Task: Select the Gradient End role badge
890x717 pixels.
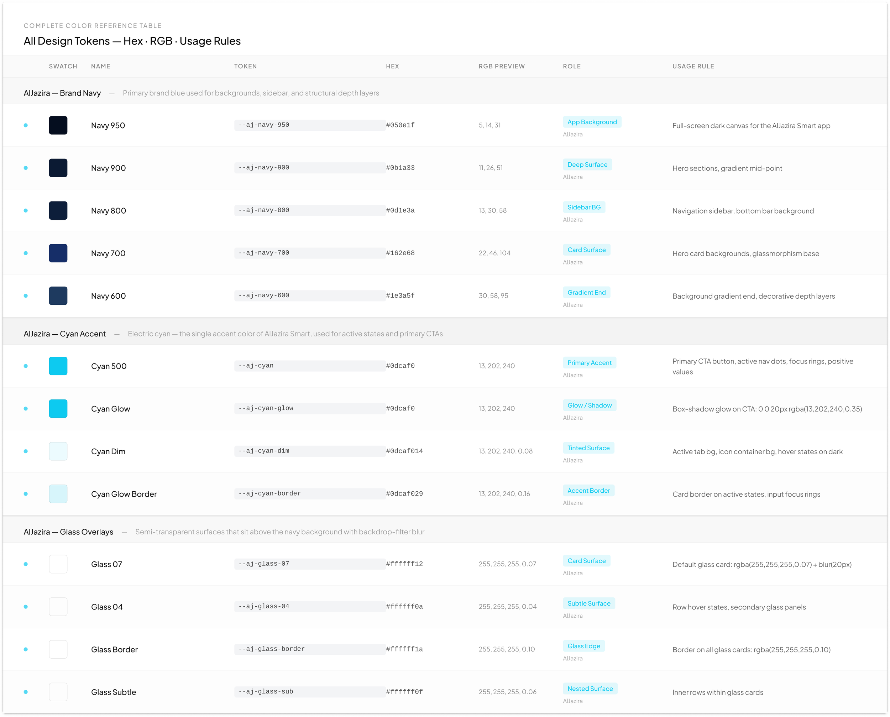Action: click(x=586, y=292)
